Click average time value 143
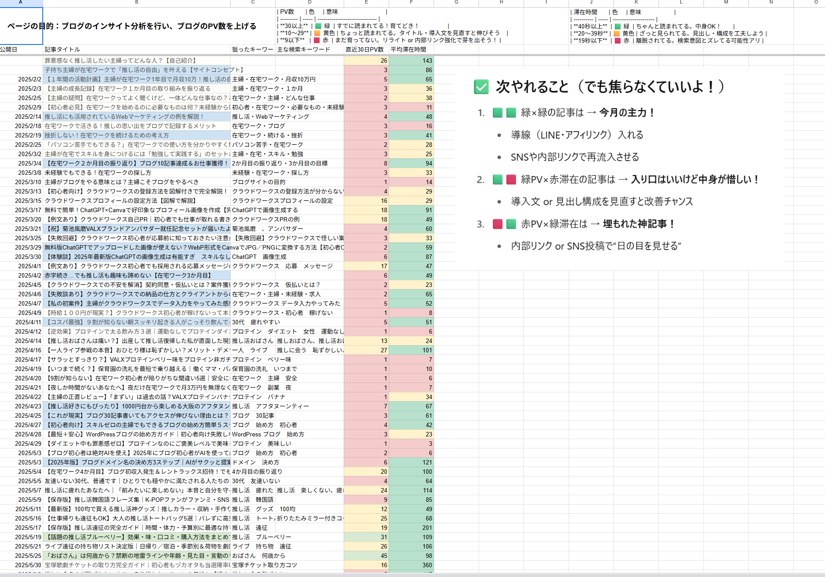 click(411, 61)
